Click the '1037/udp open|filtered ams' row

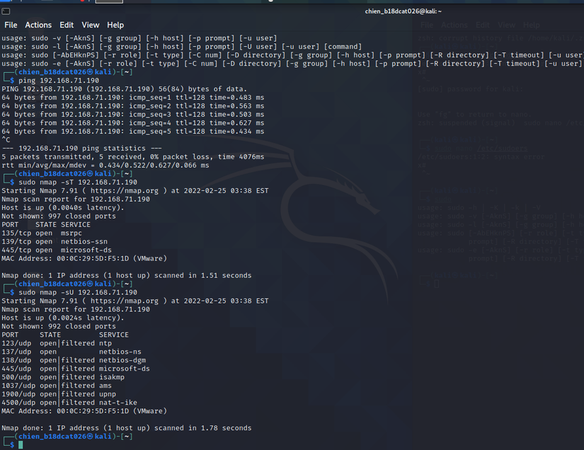[x=57, y=386]
